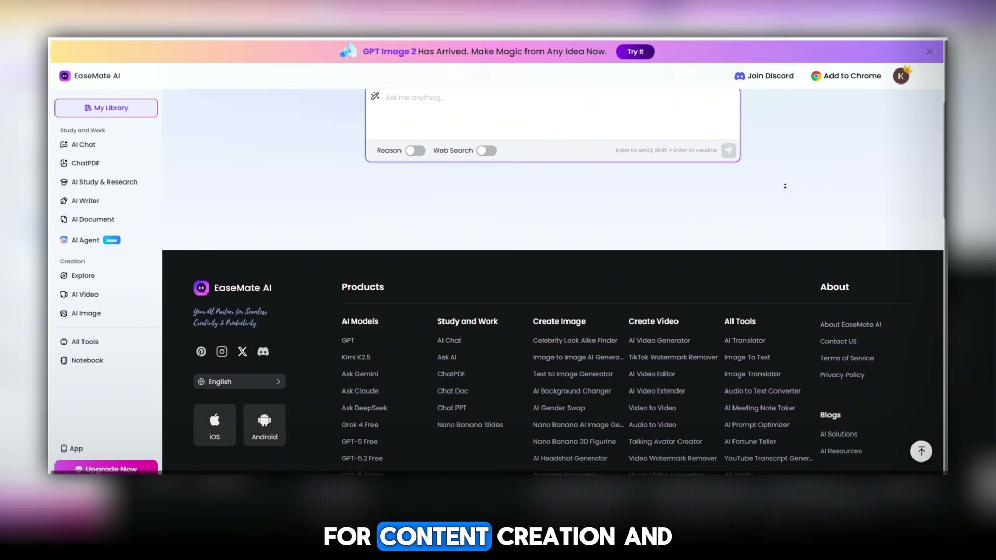Click the magic wand prompt icon
The image size is (996, 560).
[375, 96]
